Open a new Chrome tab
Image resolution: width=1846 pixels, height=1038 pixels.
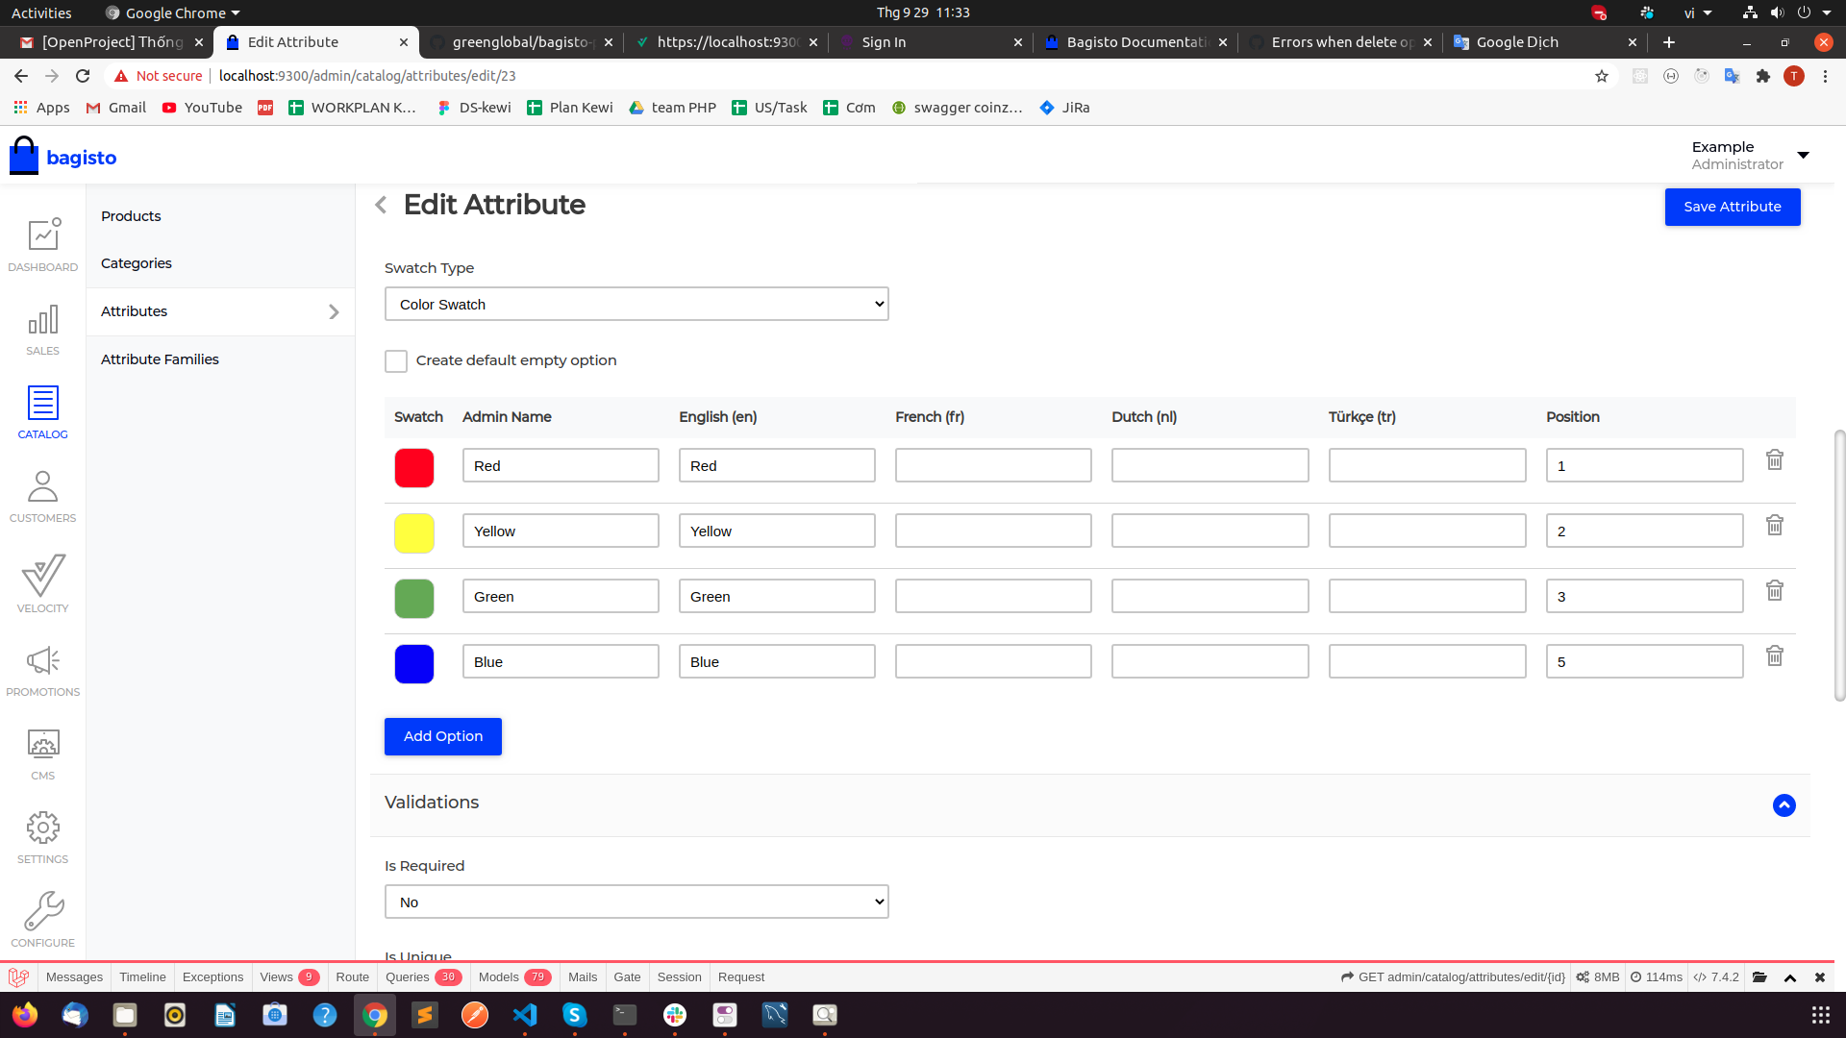(x=1669, y=42)
